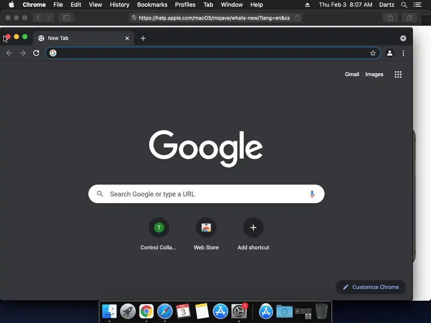Show Safari window tab overview
This screenshot has width=431, height=323.
(409, 18)
